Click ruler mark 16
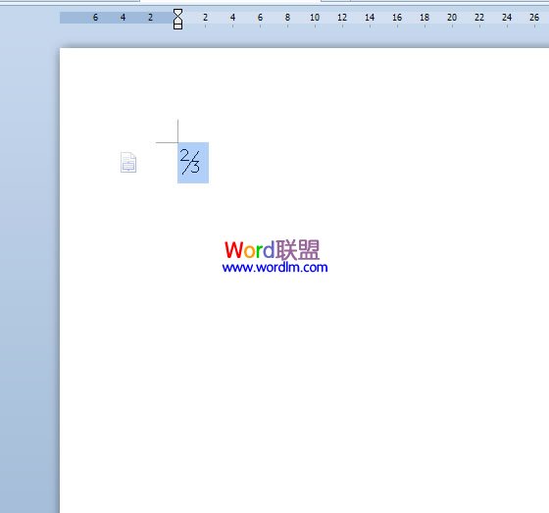The image size is (549, 513). click(397, 18)
